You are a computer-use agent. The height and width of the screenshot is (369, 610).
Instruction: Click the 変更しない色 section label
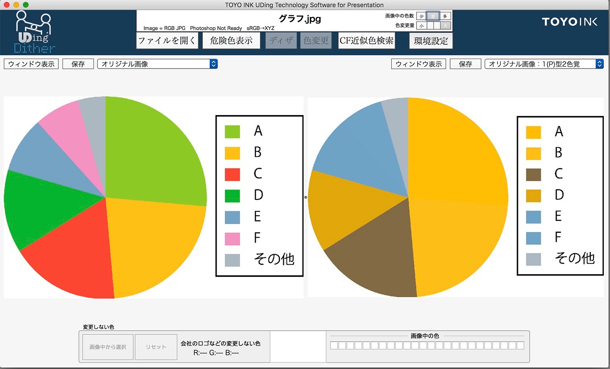[x=98, y=327]
